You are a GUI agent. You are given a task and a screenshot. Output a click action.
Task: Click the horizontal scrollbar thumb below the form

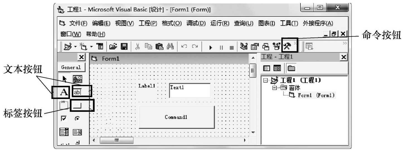(x=117, y=140)
